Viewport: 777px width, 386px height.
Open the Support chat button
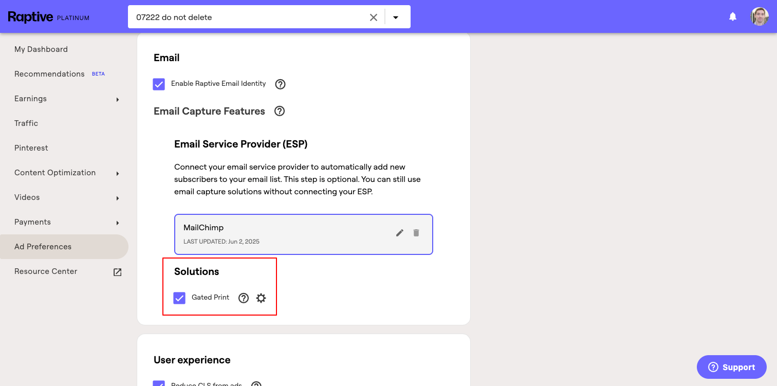(x=732, y=367)
